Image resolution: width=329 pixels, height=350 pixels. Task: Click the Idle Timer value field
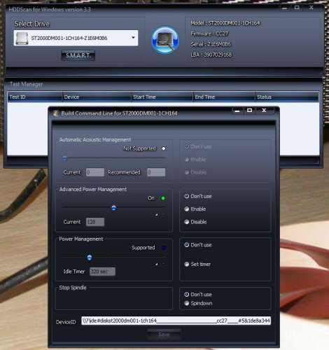pos(102,272)
